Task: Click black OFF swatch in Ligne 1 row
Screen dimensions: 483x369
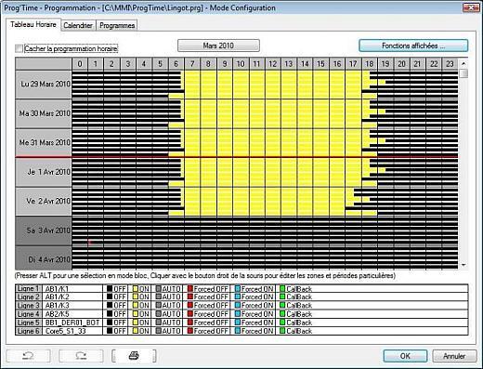Action: coord(110,289)
